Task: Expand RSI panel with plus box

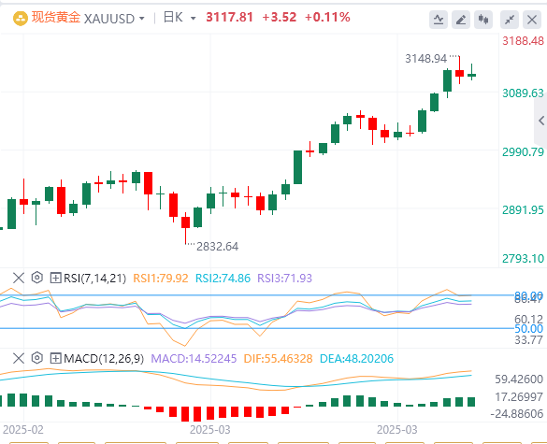Action: [56, 278]
